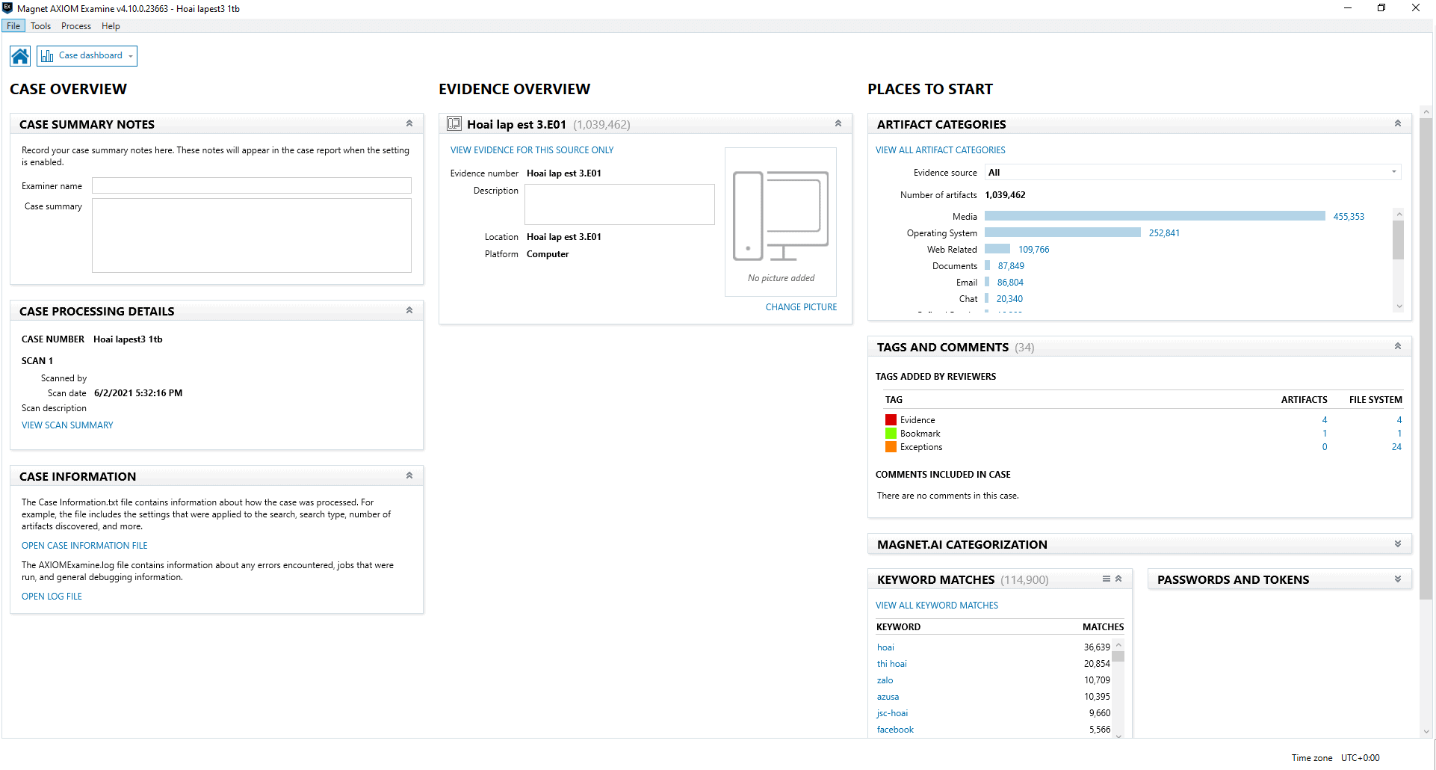Click the Media count 455,353
This screenshot has height=770, width=1436.
tap(1349, 217)
